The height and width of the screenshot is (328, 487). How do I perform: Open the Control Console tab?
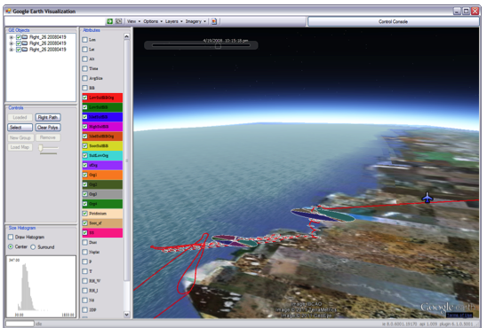[x=393, y=21]
